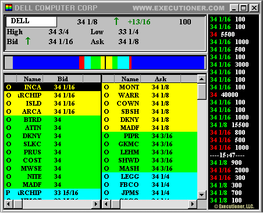This screenshot has width=263, height=213.
Task: Select the LEGG ask at 34 1/4
Action: click(150, 176)
